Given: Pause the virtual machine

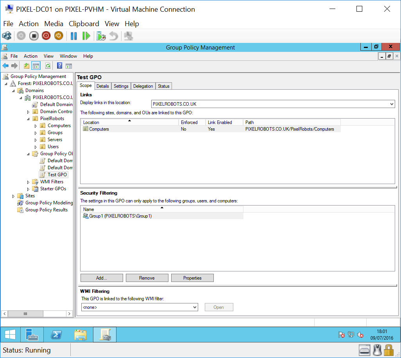Looking at the screenshot, I should click(x=74, y=36).
